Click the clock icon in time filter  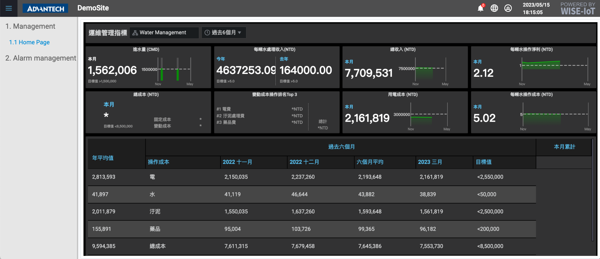pyautogui.click(x=207, y=33)
